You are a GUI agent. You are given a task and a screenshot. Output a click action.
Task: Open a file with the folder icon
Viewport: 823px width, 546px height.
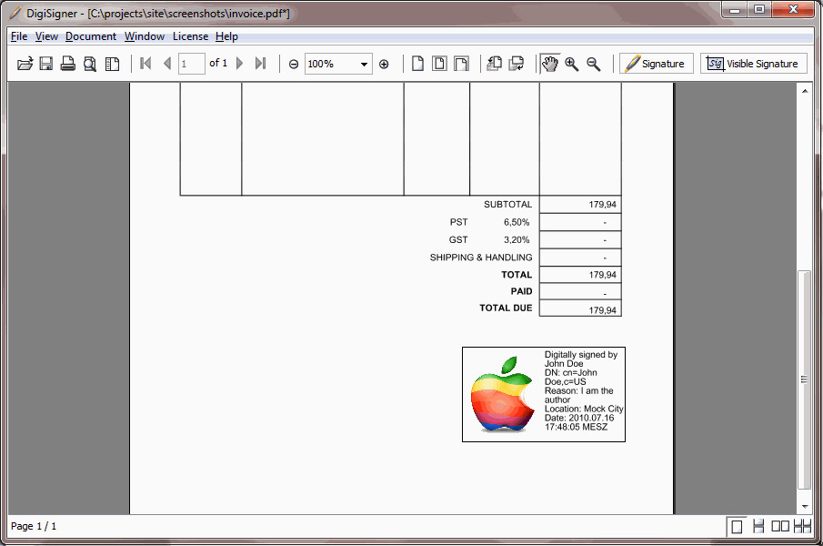pyautogui.click(x=25, y=64)
